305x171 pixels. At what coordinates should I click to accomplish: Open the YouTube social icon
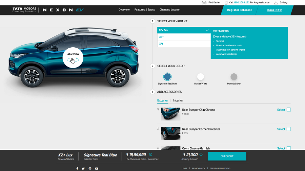pyautogui.click(x=97, y=168)
